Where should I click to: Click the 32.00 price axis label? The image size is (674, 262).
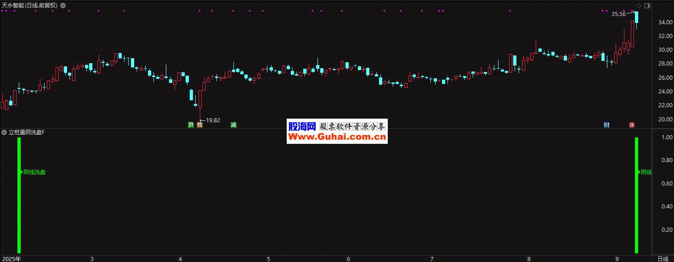[x=665, y=36]
